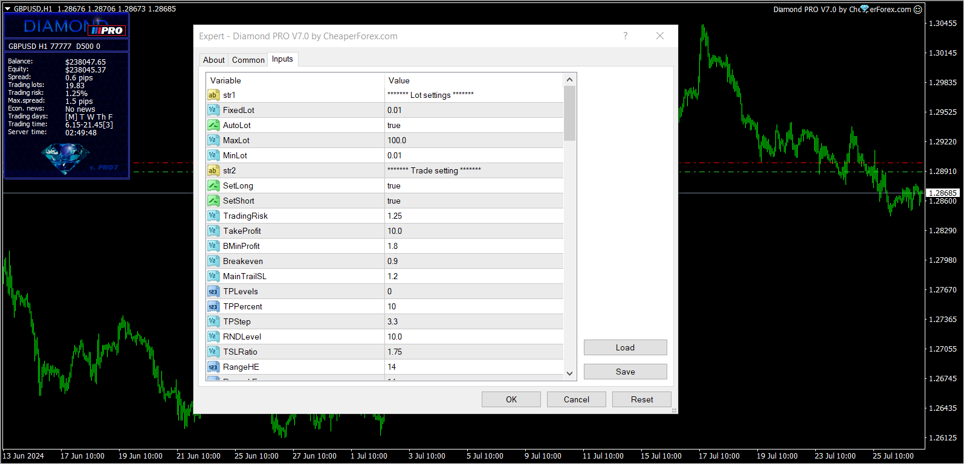The image size is (964, 464).
Task: Click the smiley face expert icon
Action: click(x=917, y=9)
